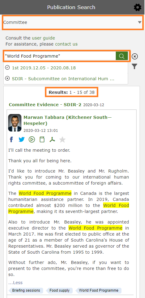The height and width of the screenshot is (298, 145).
Task: Click the Publication Search title
Action: [x=71, y=8]
